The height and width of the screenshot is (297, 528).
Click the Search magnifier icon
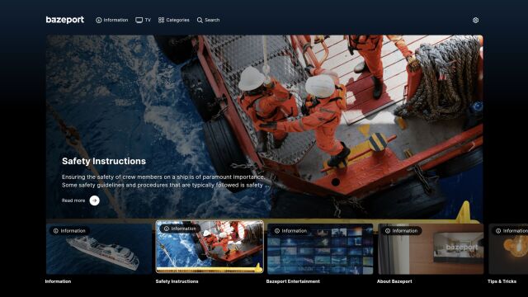pos(200,20)
